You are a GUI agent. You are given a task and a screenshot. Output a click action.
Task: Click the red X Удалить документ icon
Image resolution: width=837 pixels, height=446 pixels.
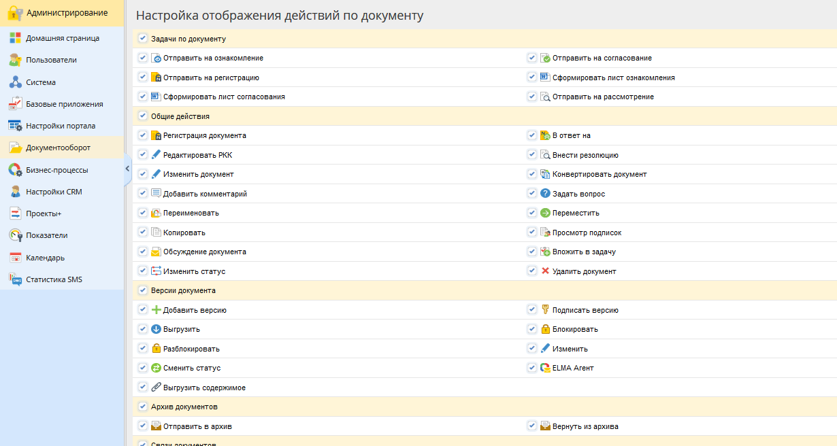coord(545,271)
